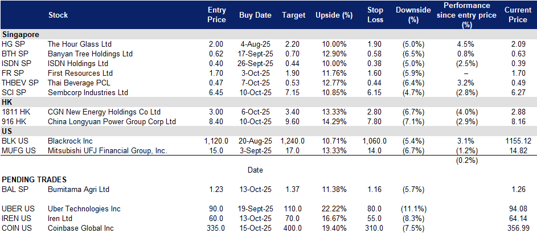Click Coinbase Global Inc name cell
This screenshot has height=233, width=537.
click(x=81, y=228)
